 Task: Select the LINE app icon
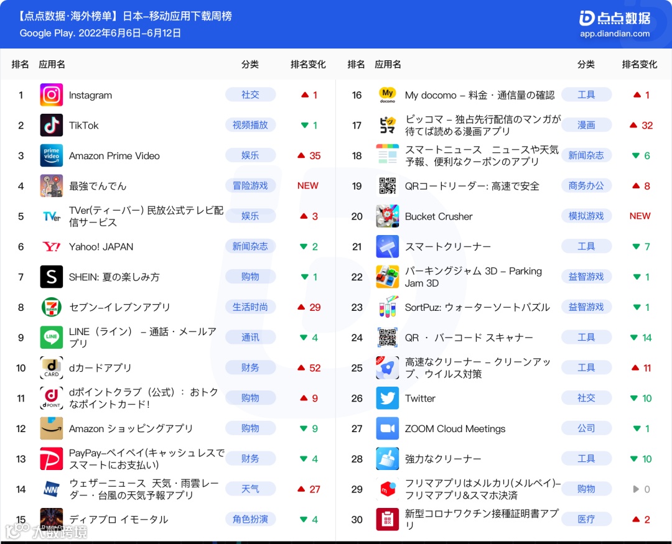52,338
